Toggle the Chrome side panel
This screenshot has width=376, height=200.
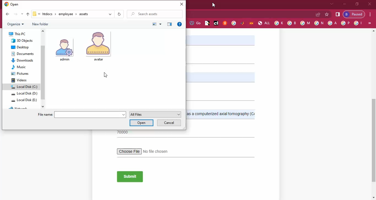coord(338,14)
